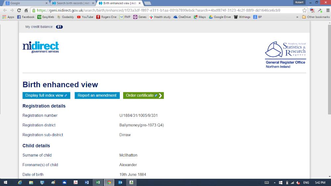Open the YouTube bookmark

pyautogui.click(x=85, y=17)
